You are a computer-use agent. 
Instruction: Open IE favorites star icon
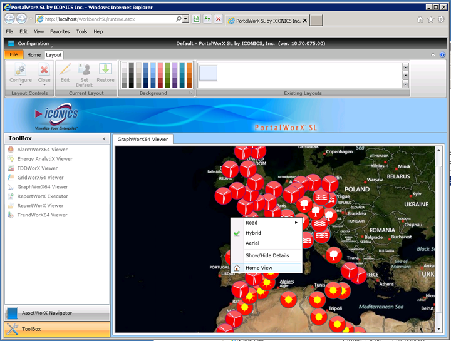pyautogui.click(x=431, y=19)
